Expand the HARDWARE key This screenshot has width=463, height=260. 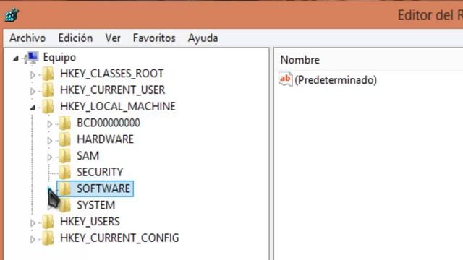pyautogui.click(x=50, y=141)
